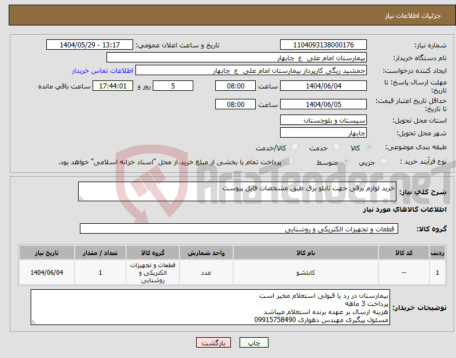Click the بازگشت back button

[x=214, y=342]
